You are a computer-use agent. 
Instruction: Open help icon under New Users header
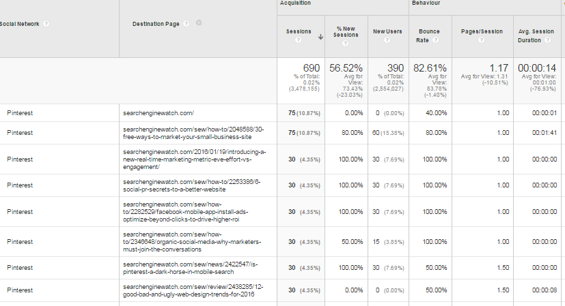[387, 40]
